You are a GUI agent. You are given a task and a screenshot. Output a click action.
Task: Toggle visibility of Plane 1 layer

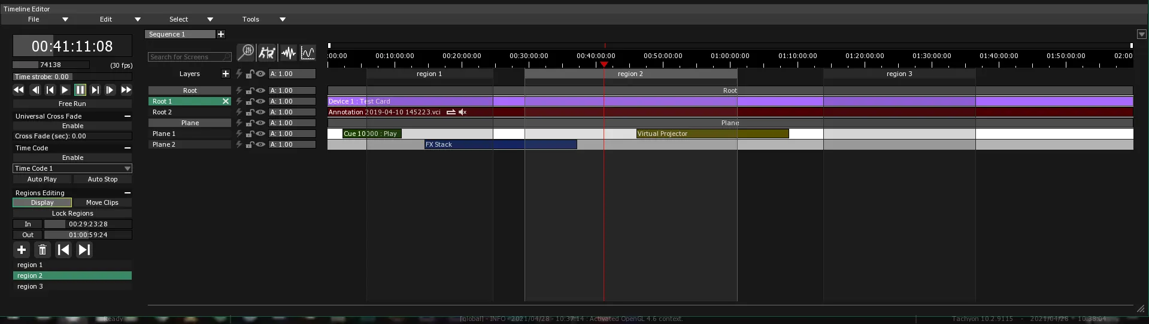click(260, 134)
